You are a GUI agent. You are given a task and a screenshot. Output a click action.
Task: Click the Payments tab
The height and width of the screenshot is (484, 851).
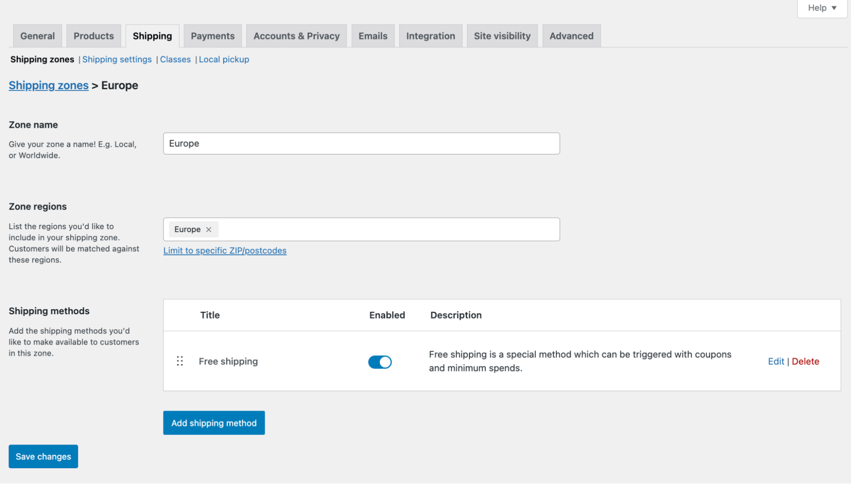[213, 36]
